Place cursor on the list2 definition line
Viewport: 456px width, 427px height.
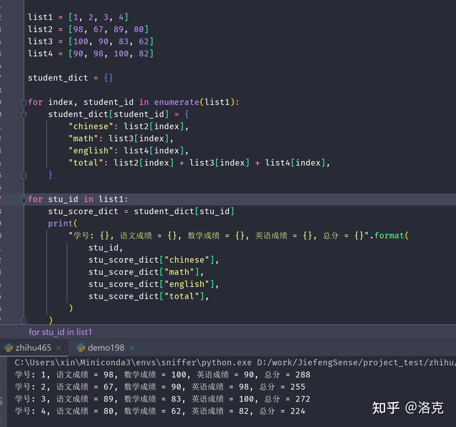[x=88, y=29]
